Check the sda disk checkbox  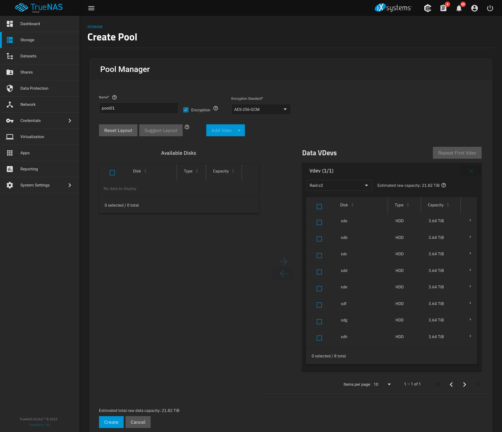point(319,222)
